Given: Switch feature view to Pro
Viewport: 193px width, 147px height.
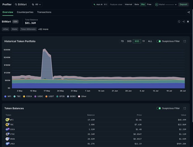Looking at the screenshot, I should pos(143,5).
